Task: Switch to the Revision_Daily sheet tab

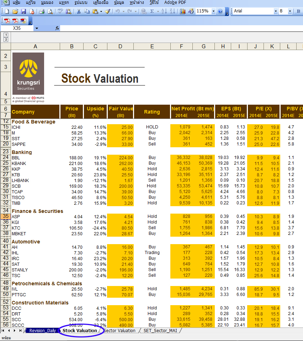Action: (x=42, y=330)
